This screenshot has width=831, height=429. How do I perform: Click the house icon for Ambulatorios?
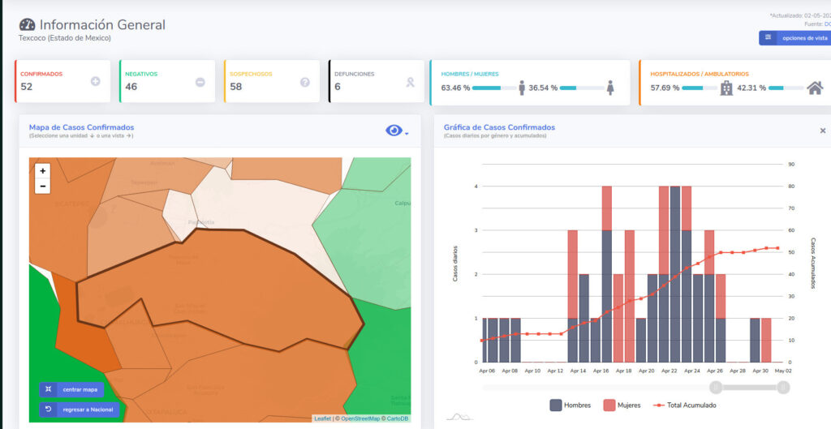click(815, 88)
